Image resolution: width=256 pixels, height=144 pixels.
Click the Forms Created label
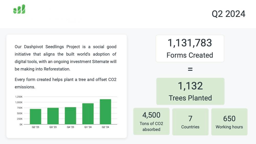pos(190,55)
